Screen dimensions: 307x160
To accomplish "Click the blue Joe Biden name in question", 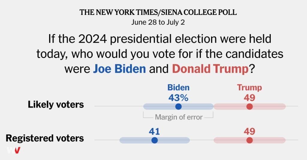I will pos(119,69).
